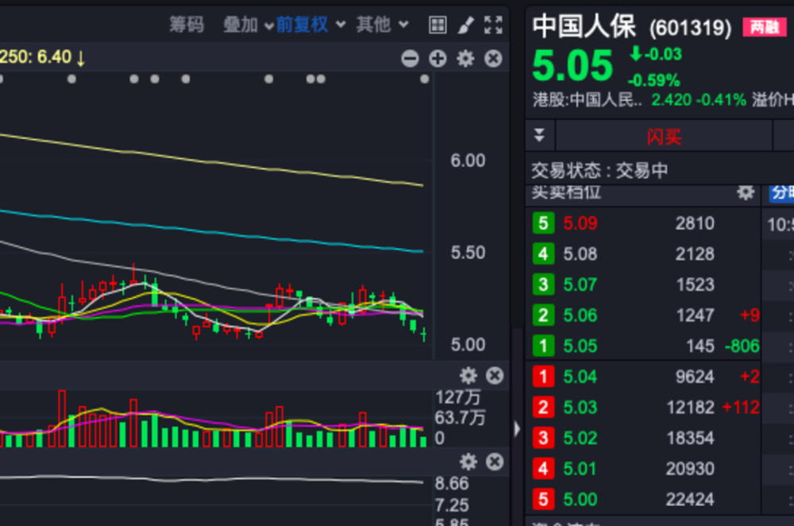Switch to the 筹码 chip distribution tab
Screen dimensions: 794x526
pos(187,25)
